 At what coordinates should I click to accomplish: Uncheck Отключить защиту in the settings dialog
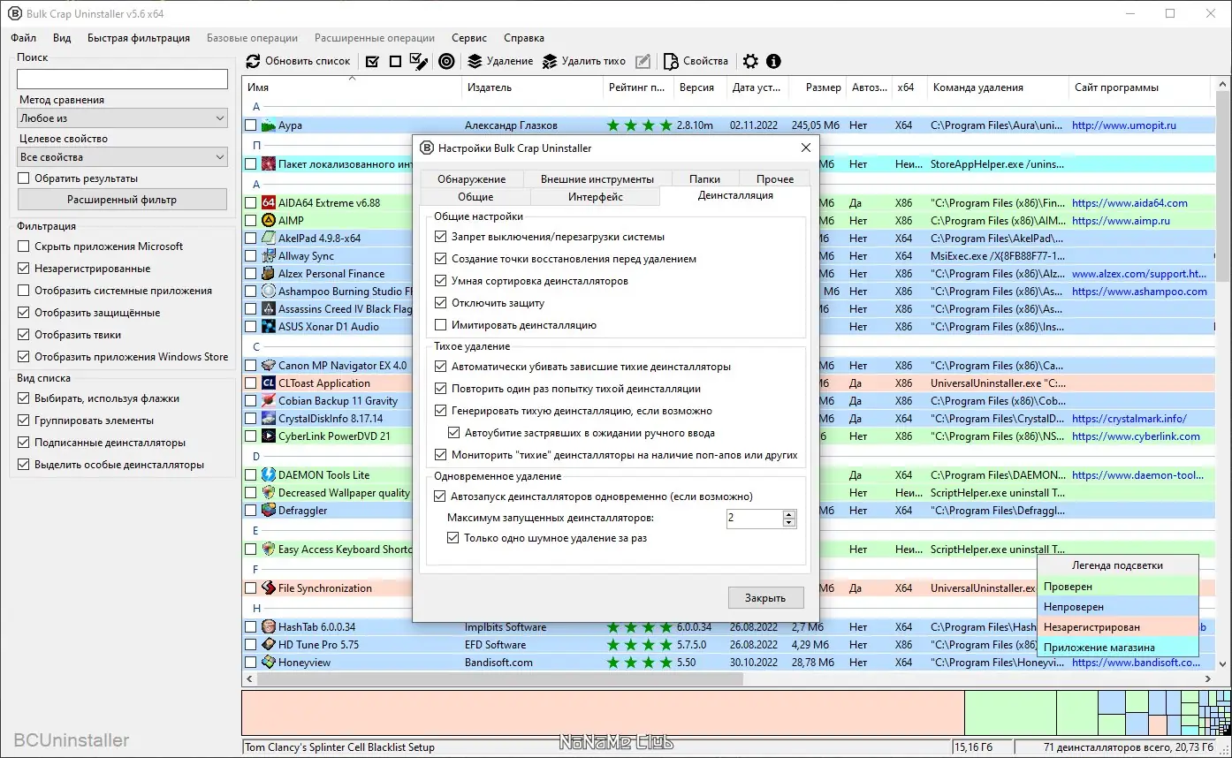(441, 303)
